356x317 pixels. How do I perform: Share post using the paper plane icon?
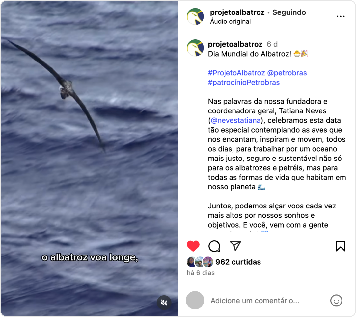pos(235,246)
